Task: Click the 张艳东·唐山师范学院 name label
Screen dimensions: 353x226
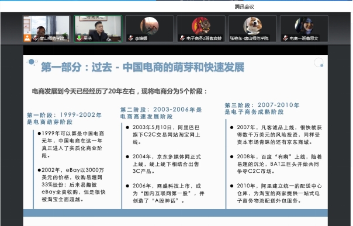Action: pos(249,39)
